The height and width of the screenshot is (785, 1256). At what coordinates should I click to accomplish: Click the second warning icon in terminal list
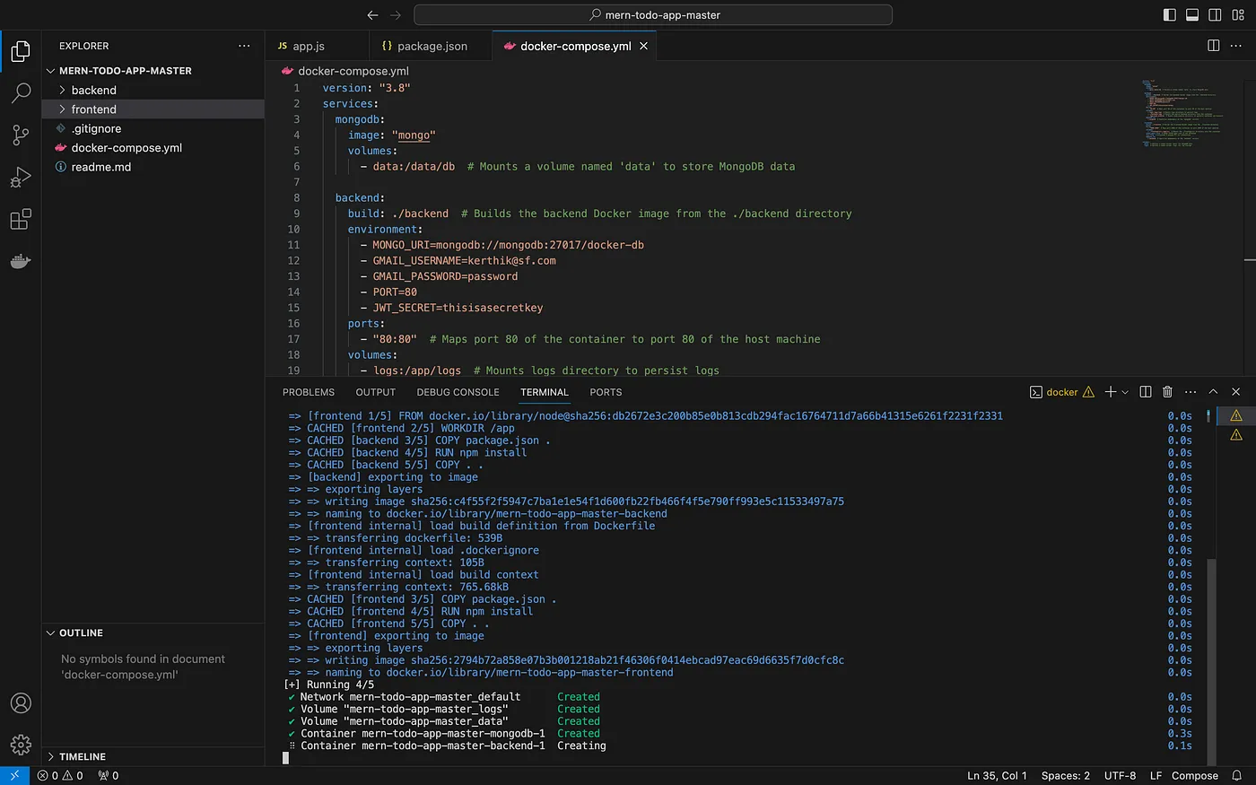tap(1236, 434)
